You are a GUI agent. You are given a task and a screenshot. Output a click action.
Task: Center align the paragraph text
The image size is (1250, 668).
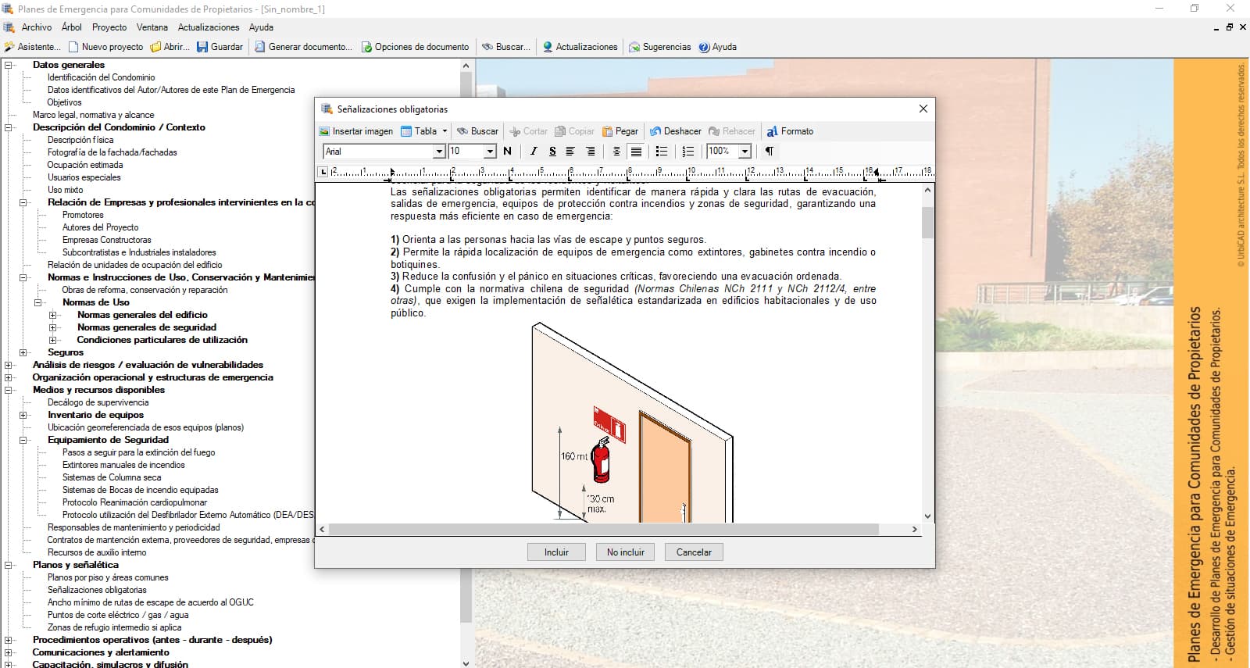click(616, 152)
